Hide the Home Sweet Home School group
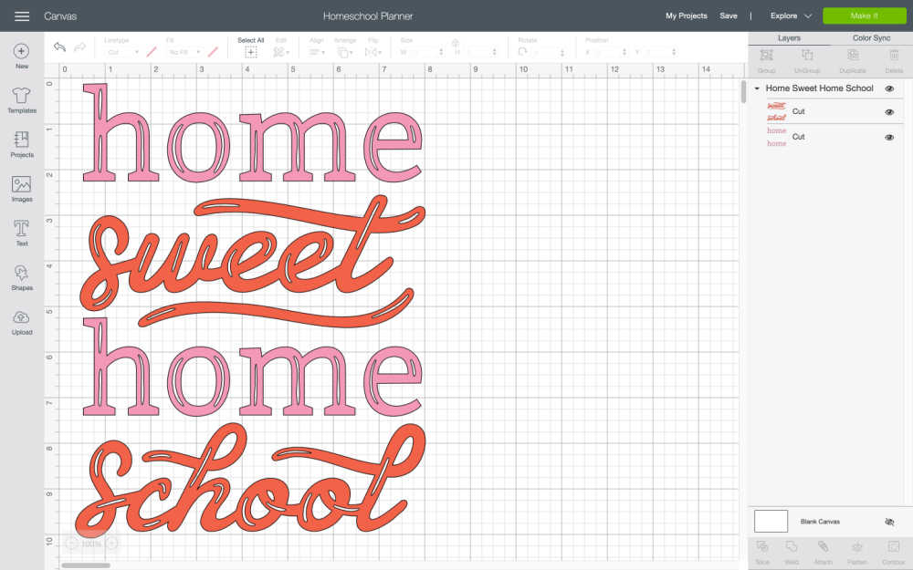913x570 pixels. [889, 88]
